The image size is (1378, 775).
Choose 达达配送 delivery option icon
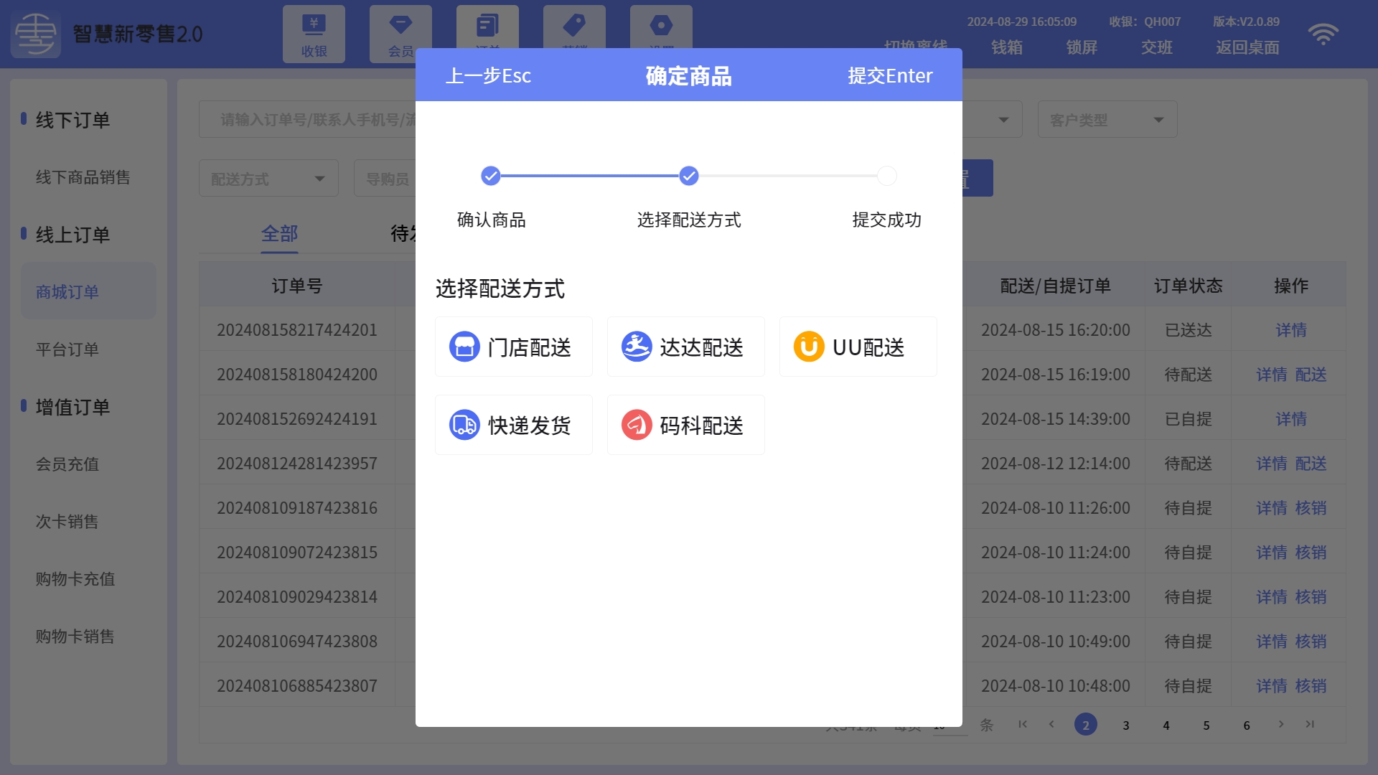click(637, 347)
